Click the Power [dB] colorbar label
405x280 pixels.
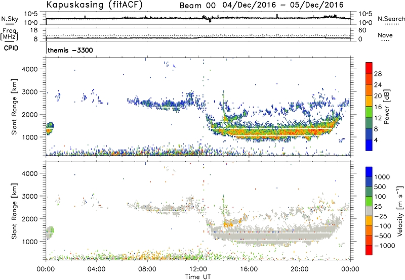click(387, 107)
